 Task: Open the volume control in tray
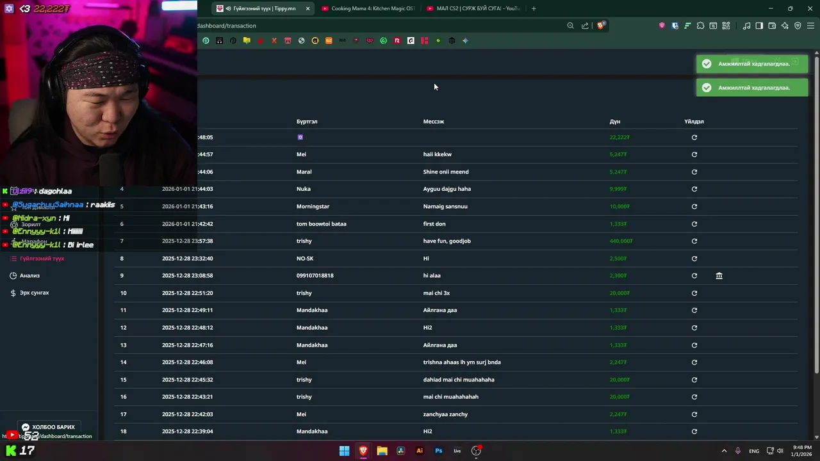[x=780, y=451]
